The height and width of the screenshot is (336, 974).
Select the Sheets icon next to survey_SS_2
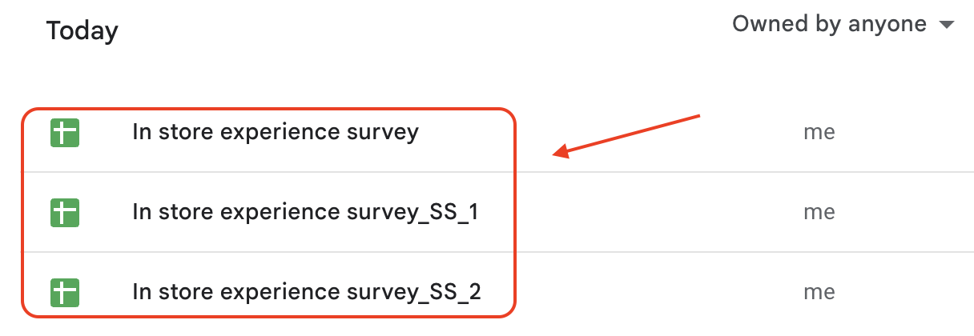point(65,292)
